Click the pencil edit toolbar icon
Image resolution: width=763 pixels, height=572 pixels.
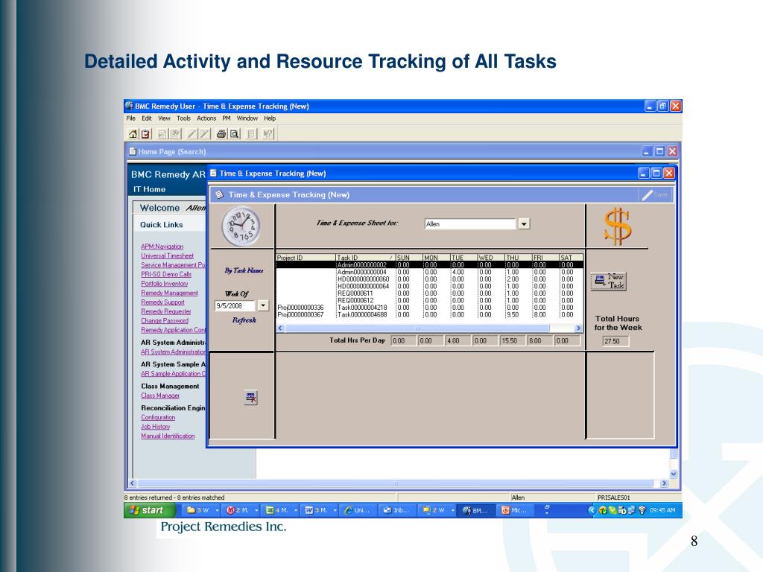point(192,134)
